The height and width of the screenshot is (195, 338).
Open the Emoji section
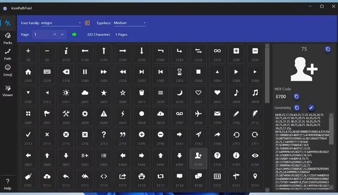click(x=8, y=71)
